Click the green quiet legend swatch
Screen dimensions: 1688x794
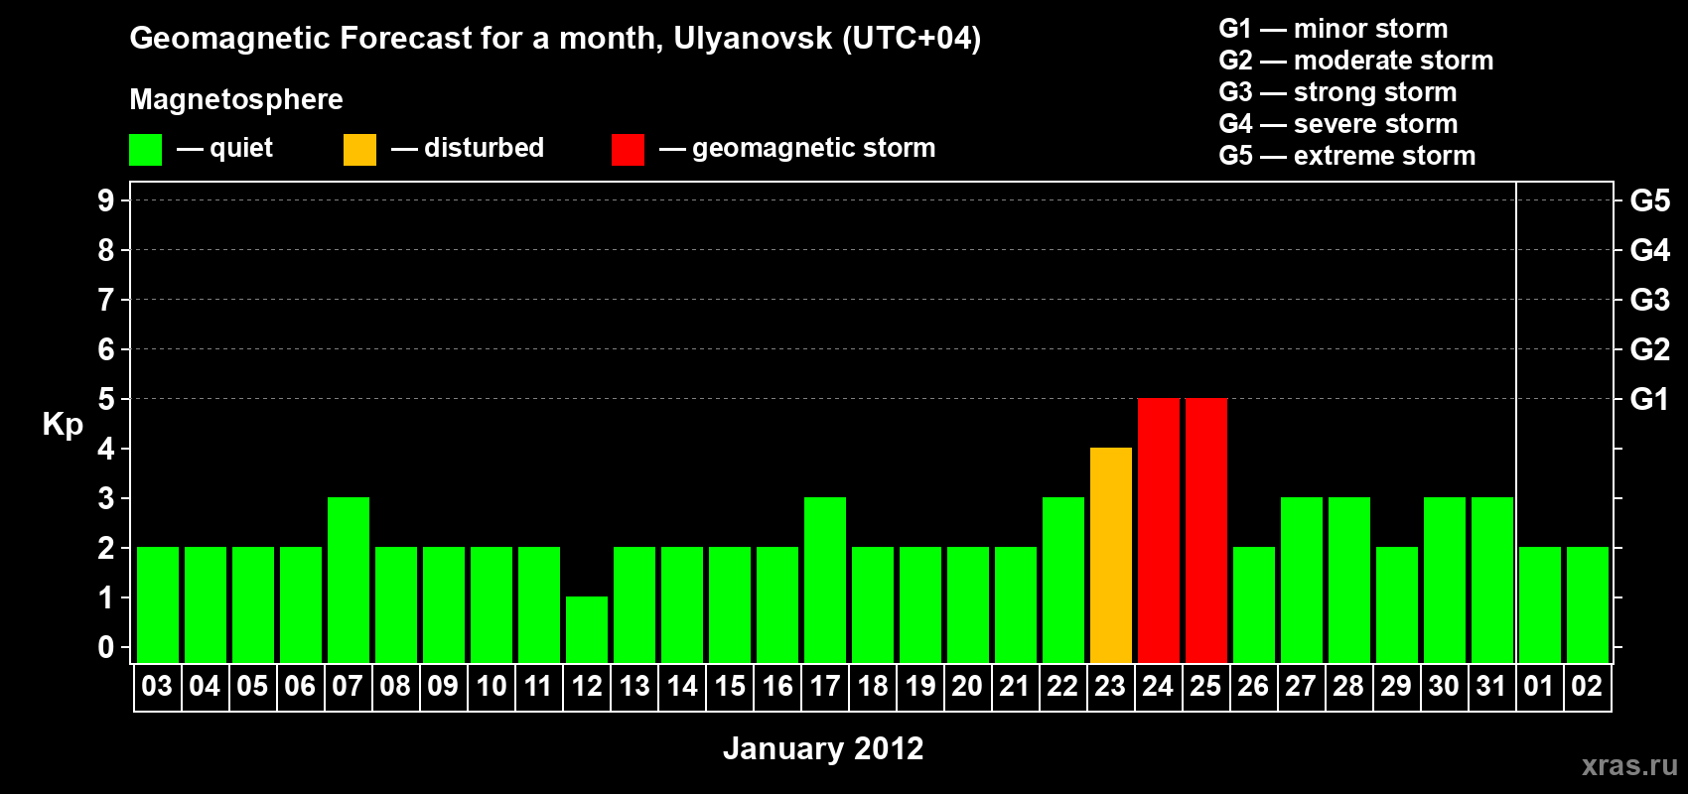click(x=145, y=150)
